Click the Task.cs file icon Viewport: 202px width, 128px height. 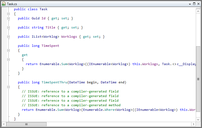tap(4, 4)
